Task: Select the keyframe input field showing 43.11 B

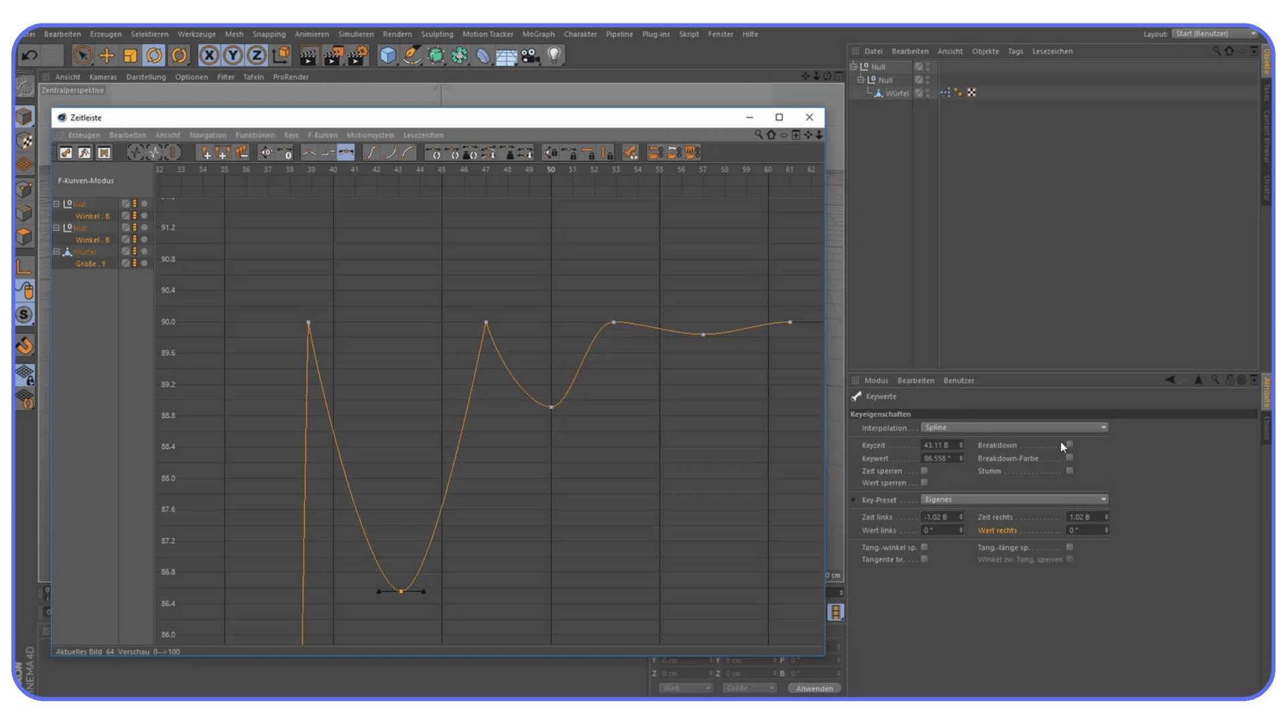Action: 940,444
